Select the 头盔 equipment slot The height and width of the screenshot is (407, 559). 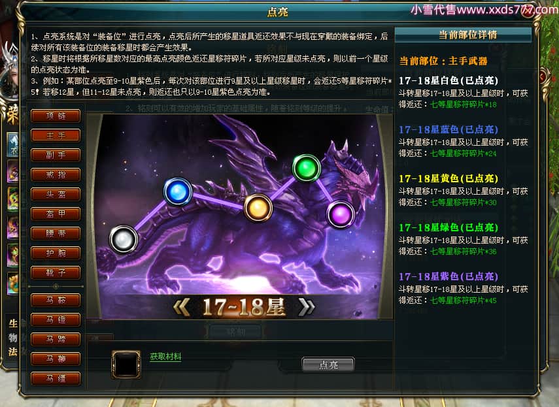coord(56,194)
